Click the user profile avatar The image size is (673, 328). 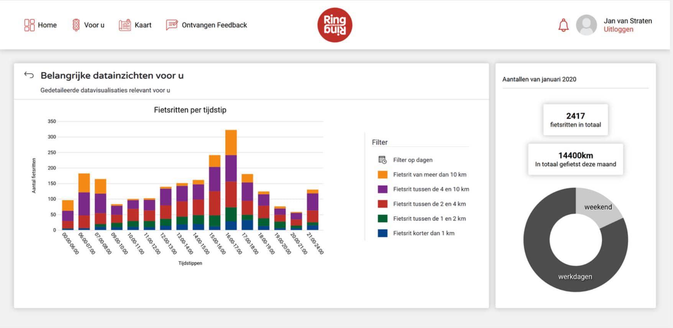coord(586,25)
